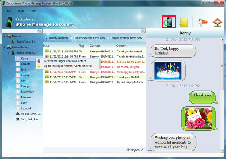Choose Export Messages with this Contact to File
Image resolution: width=226 pixels, height=159 pixels.
[x=68, y=66]
